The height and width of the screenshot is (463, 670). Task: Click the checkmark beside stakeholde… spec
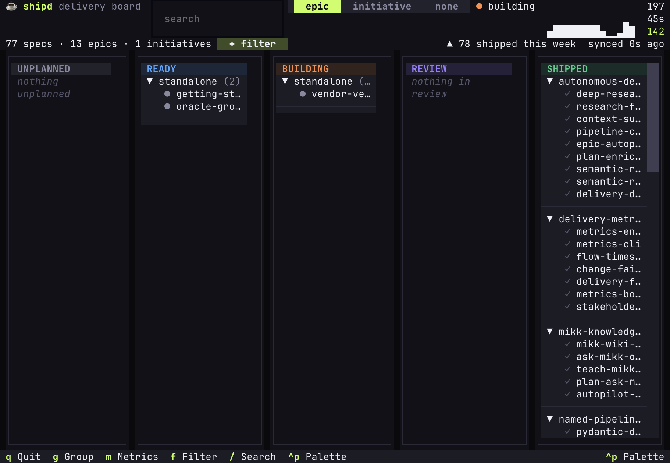pos(567,307)
